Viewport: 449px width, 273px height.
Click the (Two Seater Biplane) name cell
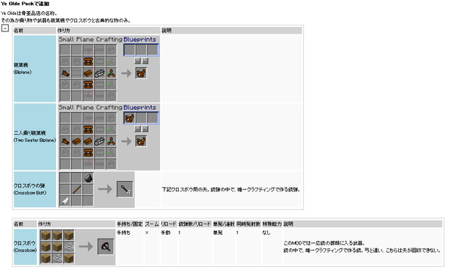[x=35, y=137]
